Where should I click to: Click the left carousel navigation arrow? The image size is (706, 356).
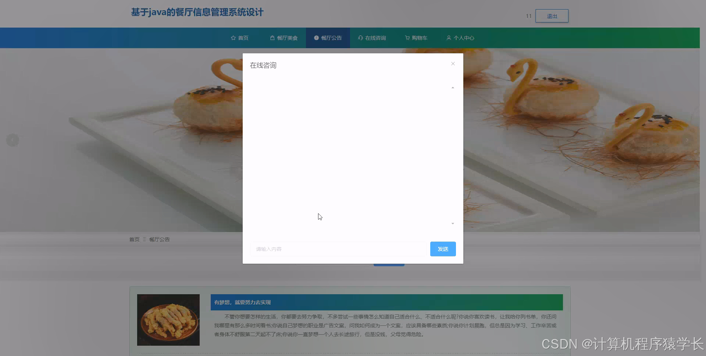point(13,140)
